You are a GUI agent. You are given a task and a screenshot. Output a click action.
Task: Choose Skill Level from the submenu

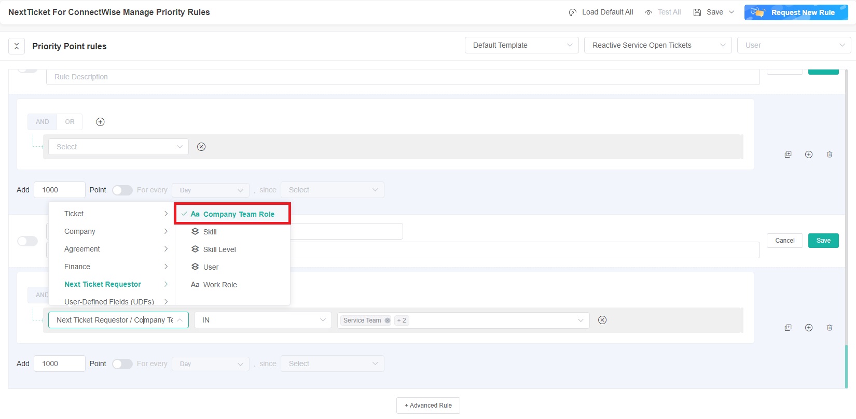[x=219, y=249]
